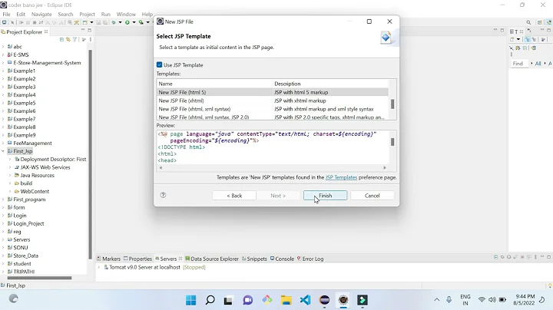
Task: Open the JSP Templates preference link
Action: (341, 177)
